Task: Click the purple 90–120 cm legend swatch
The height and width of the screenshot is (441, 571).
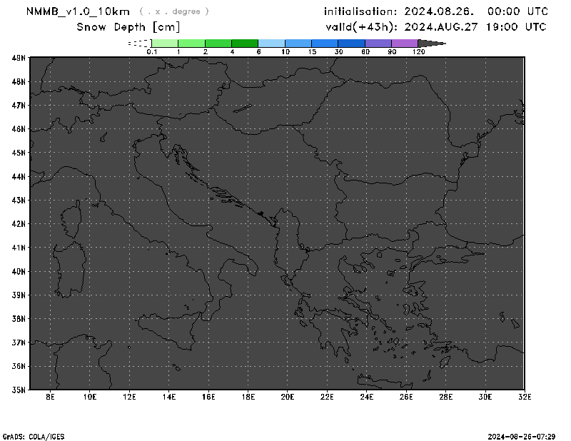Action: point(404,44)
